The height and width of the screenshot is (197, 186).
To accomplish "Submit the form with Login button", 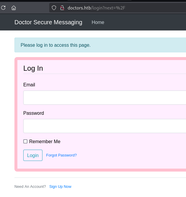I will coord(33,155).
